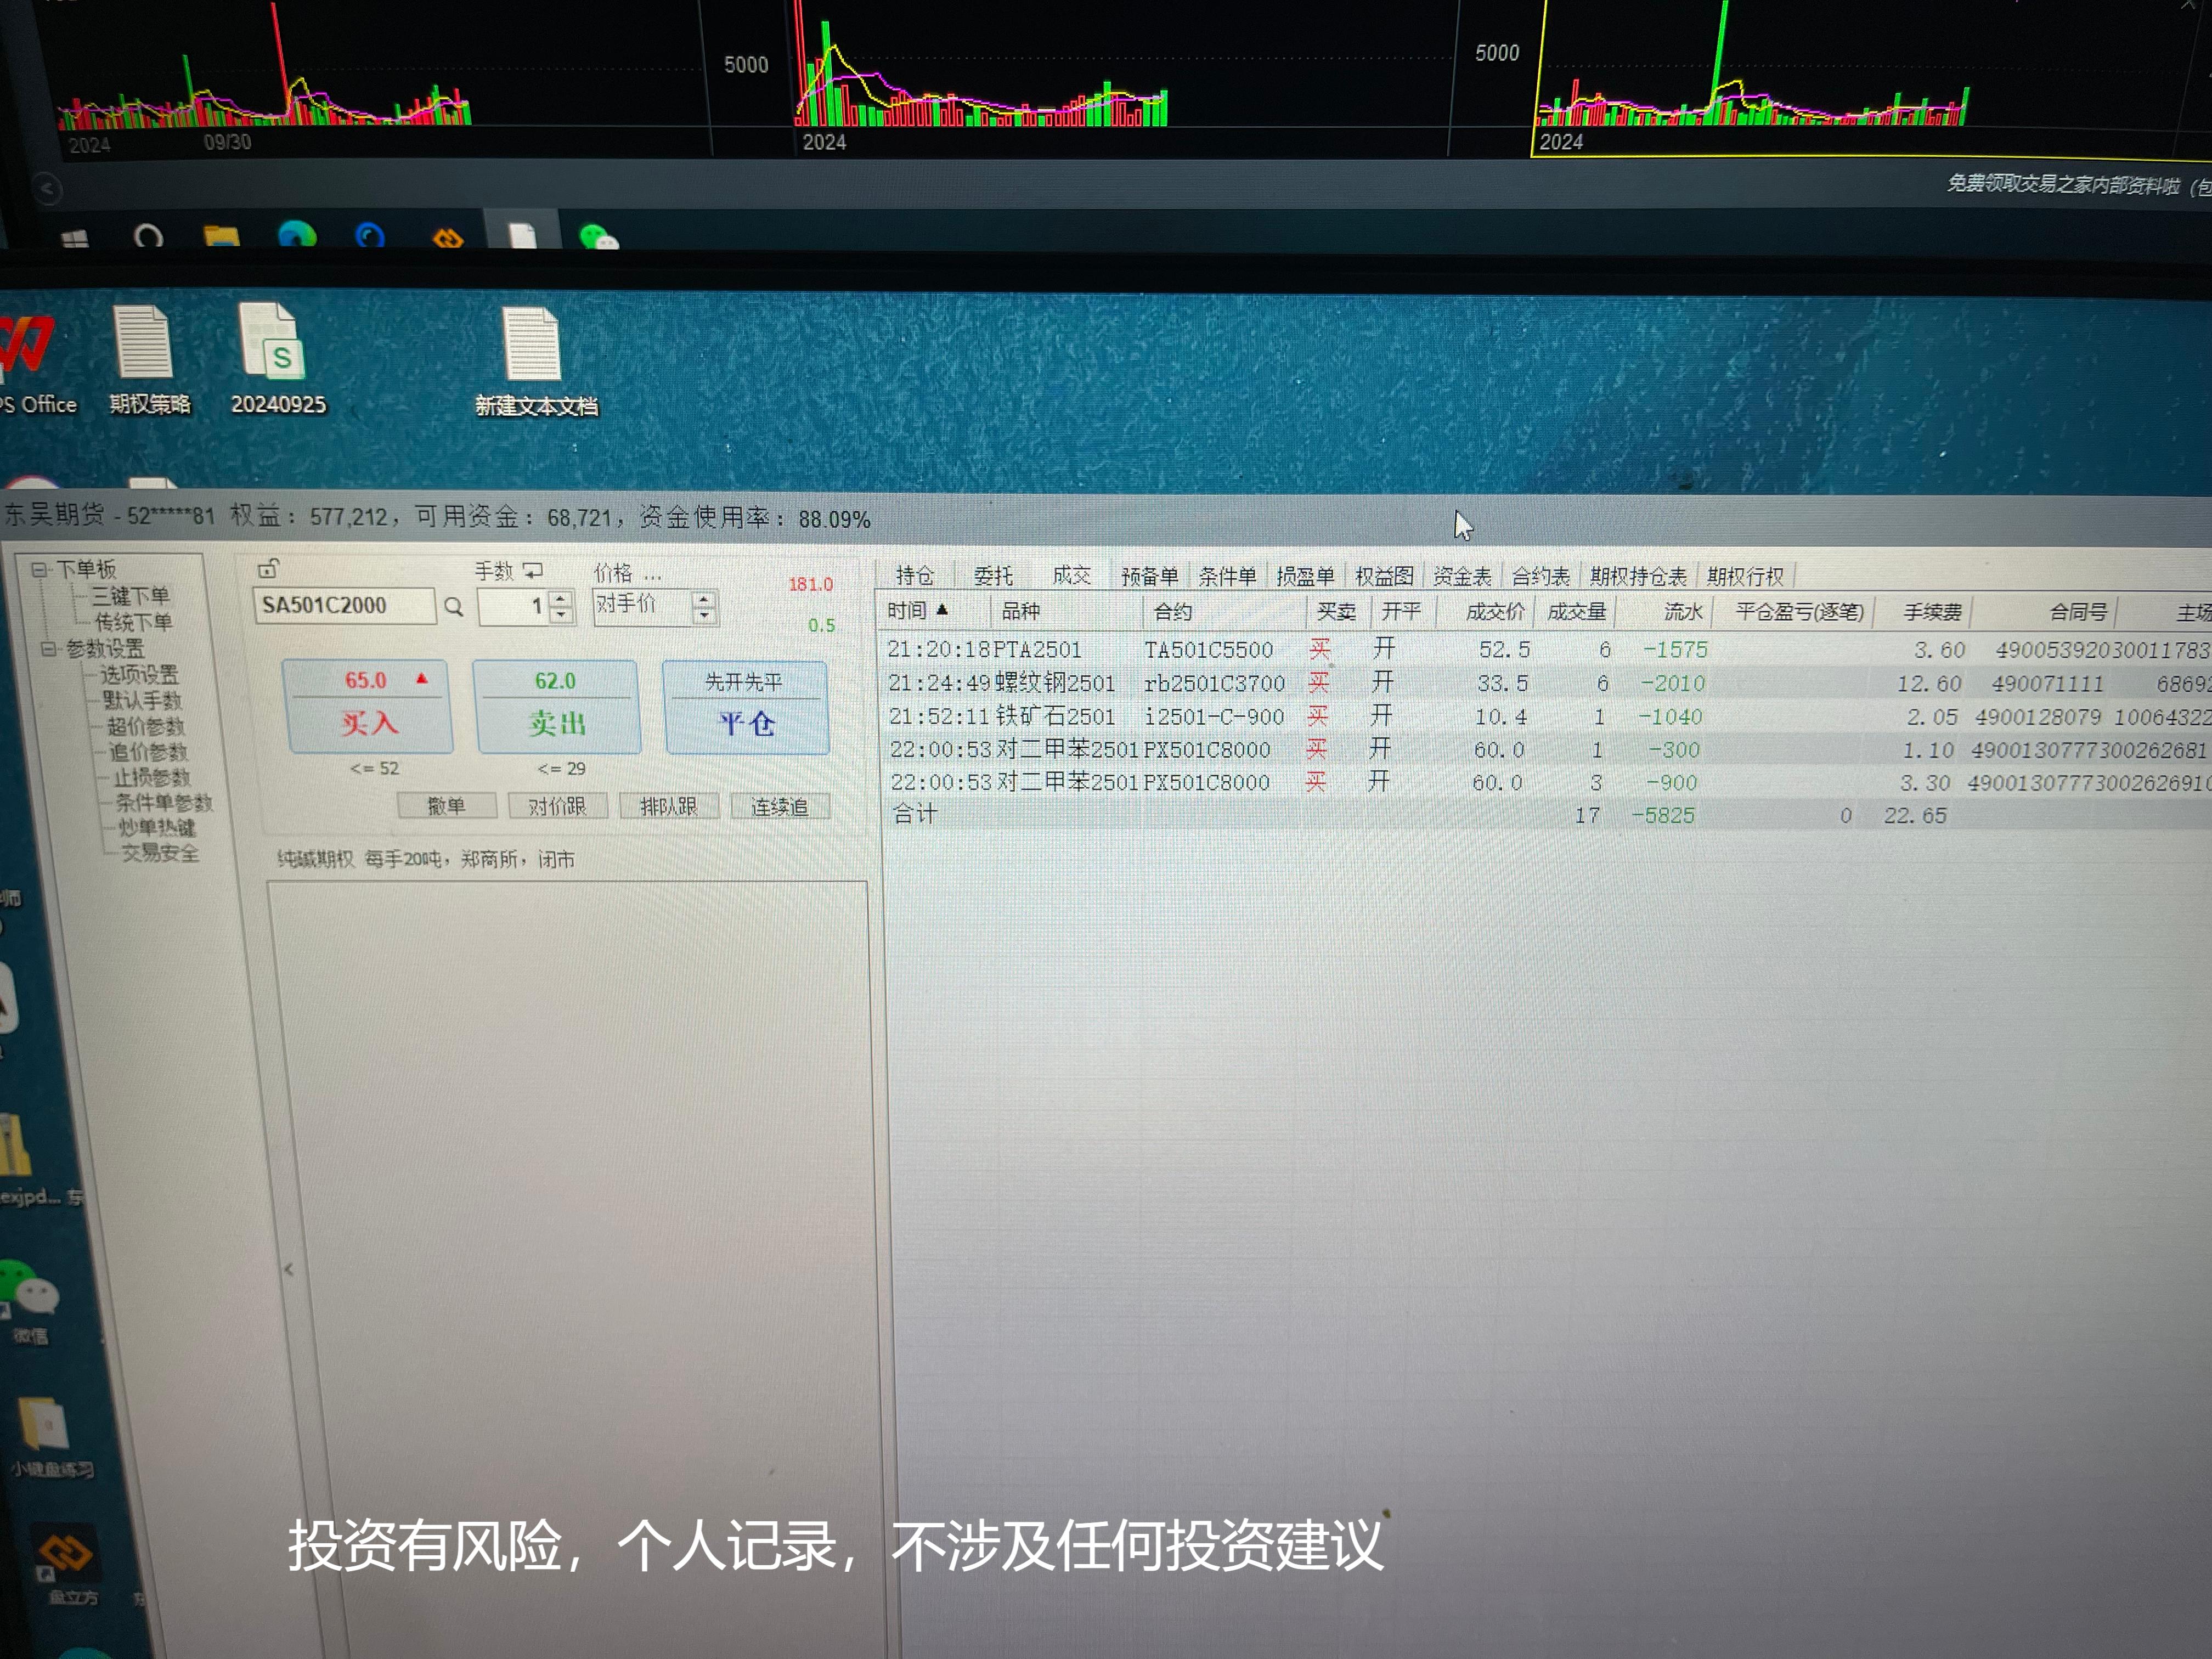Click the lock icon above the contract field
The image size is (2212, 1659).
267,569
